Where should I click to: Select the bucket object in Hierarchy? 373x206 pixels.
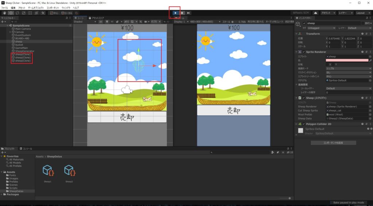tap(19, 45)
